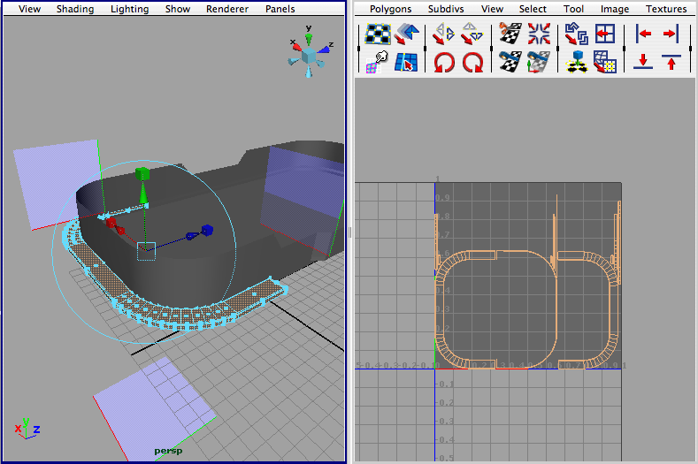The width and height of the screenshot is (698, 464).
Task: Click the Unfold UVs icon
Action: coord(577,62)
